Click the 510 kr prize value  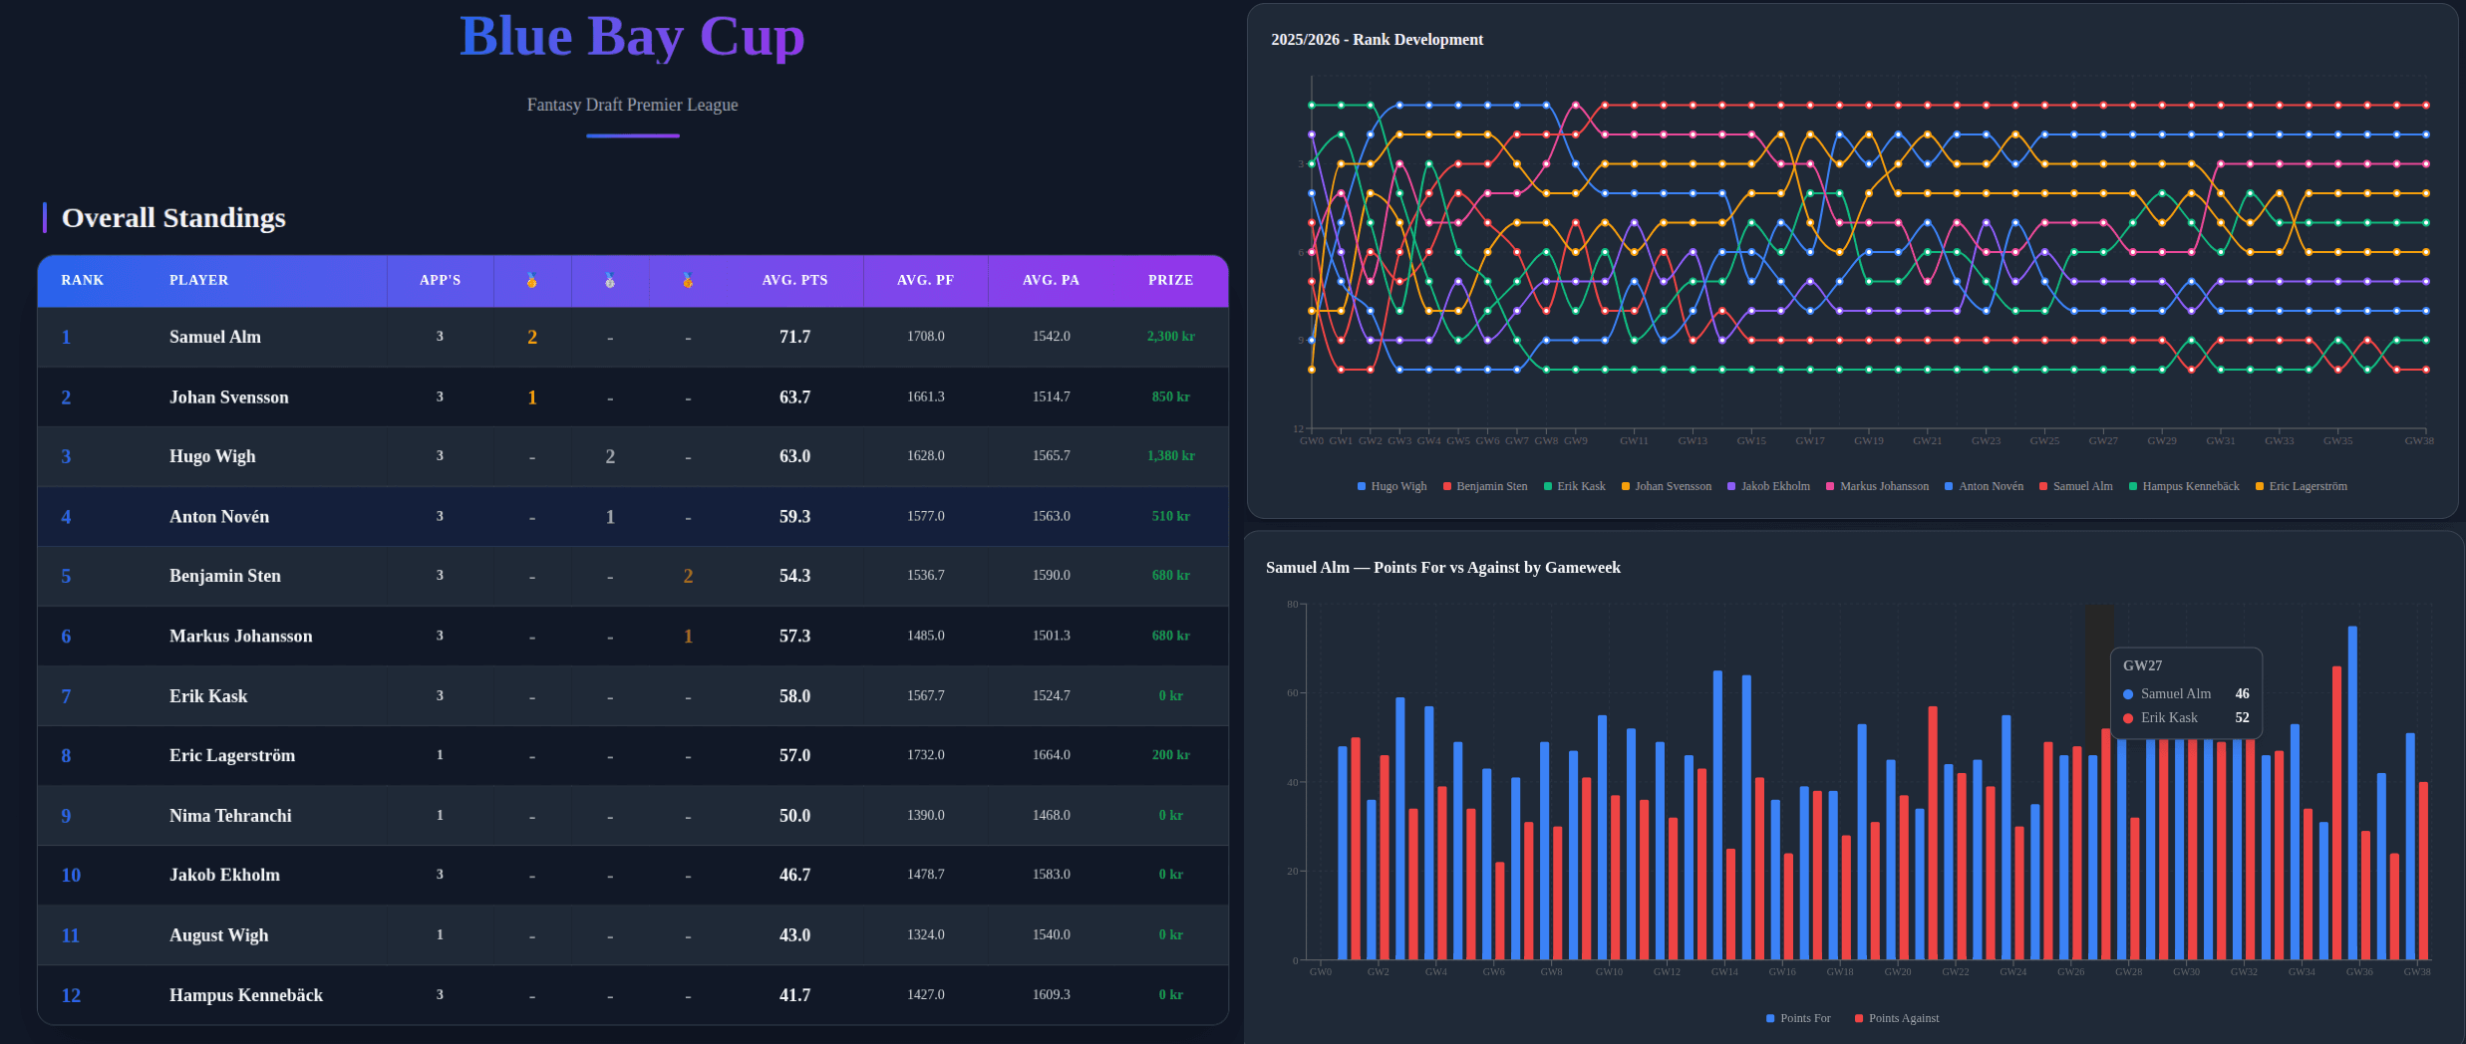tap(1171, 516)
